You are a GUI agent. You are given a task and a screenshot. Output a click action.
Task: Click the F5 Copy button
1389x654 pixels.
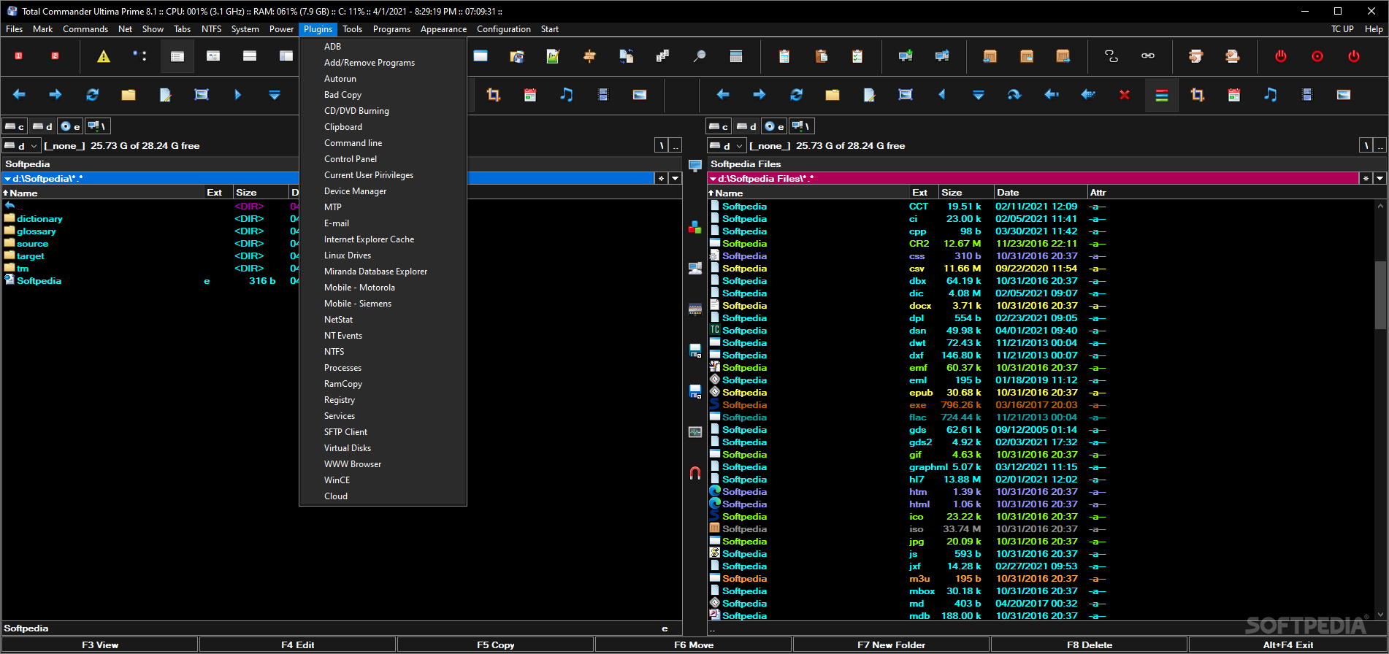(496, 645)
